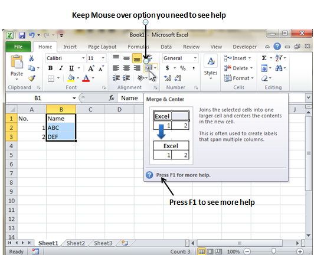The width and height of the screenshot is (314, 255).
Task: Adjust the zoom slider handle
Action: point(273,251)
